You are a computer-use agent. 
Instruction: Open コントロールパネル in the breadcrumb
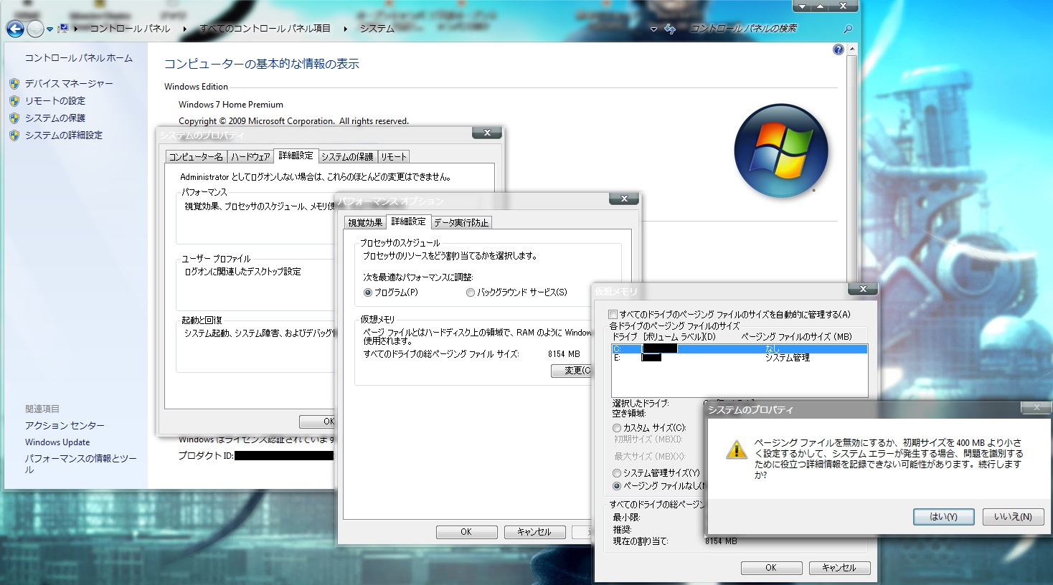[x=130, y=29]
